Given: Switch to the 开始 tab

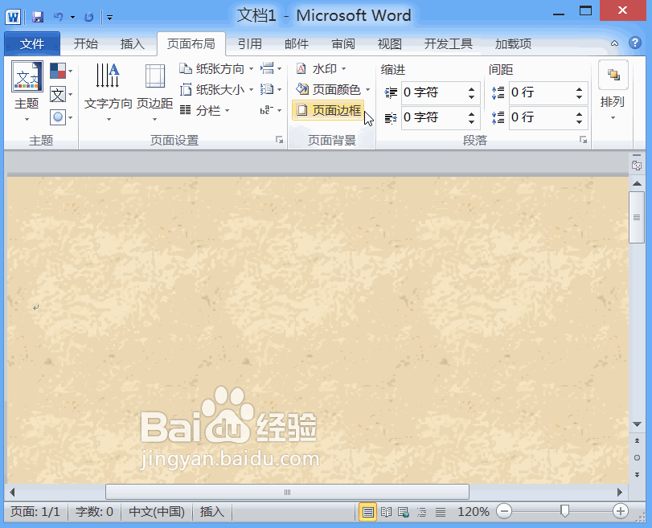Looking at the screenshot, I should click(x=86, y=43).
